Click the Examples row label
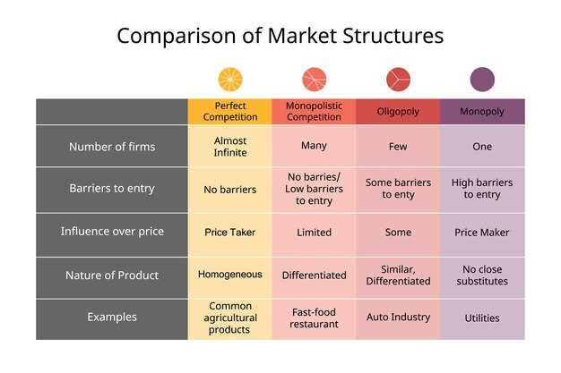The width and height of the screenshot is (561, 373). [112, 317]
